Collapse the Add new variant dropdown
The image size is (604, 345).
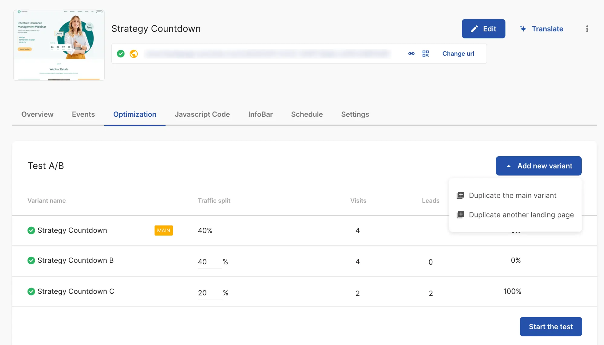click(x=538, y=166)
